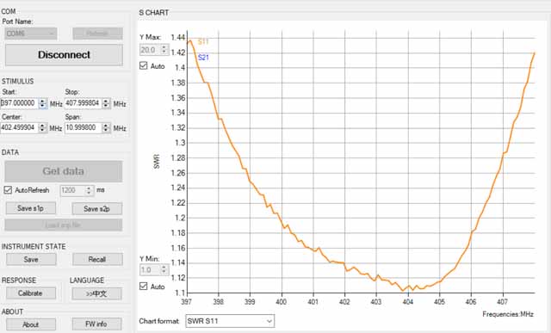
Task: Save the instrument state
Action: pyautogui.click(x=31, y=259)
